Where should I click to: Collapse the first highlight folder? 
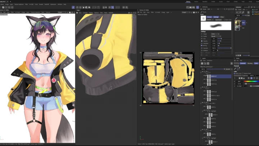coord(203,111)
